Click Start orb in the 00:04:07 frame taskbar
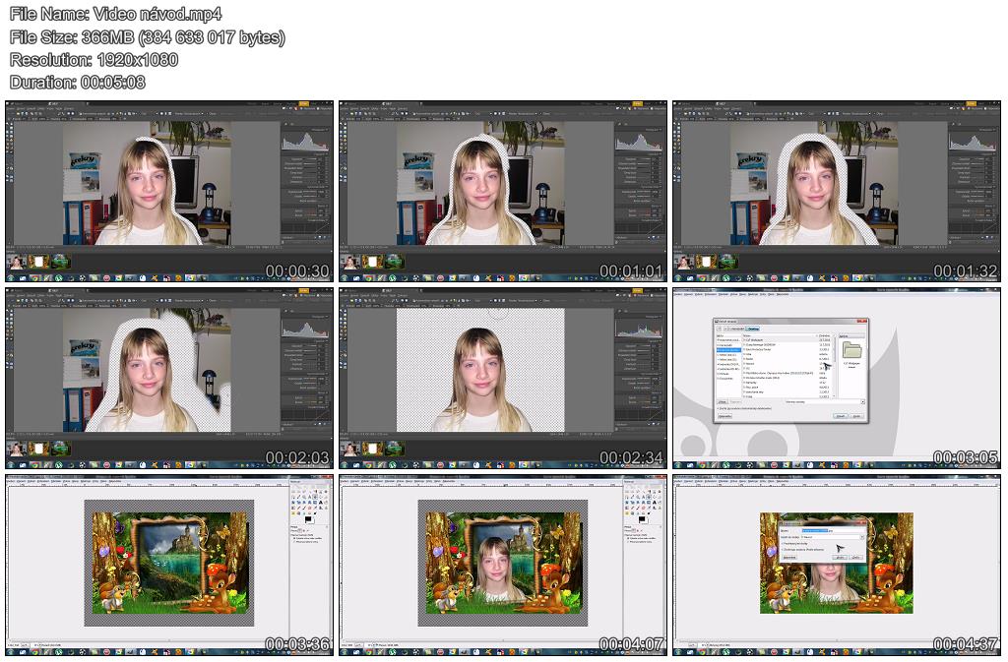The width and height of the screenshot is (1008, 662). pos(345,650)
